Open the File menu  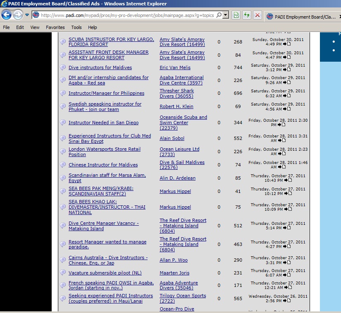coord(6,27)
